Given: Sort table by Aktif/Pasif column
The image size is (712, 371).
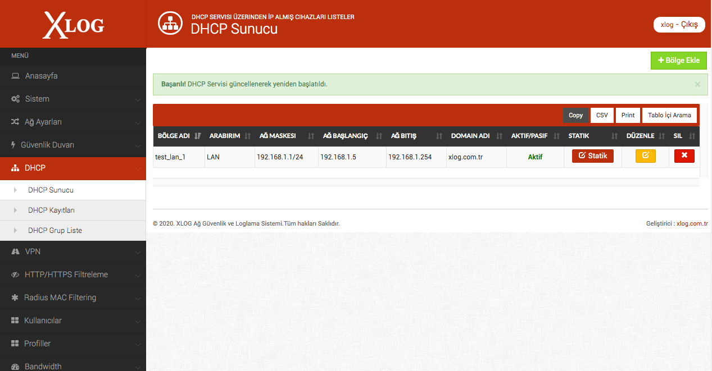Looking at the screenshot, I should 535,136.
